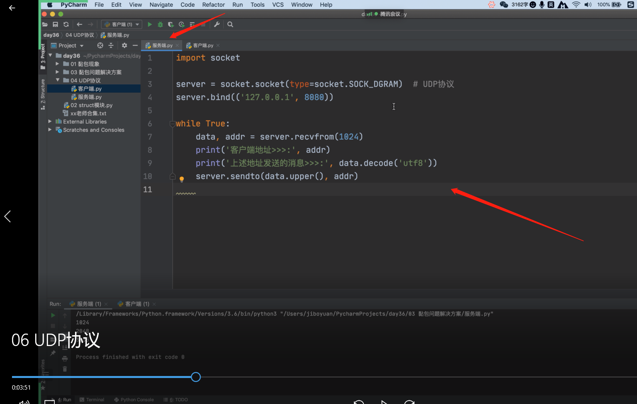Click the battery status icon
Screen dimensions: 637x404
(x=617, y=5)
